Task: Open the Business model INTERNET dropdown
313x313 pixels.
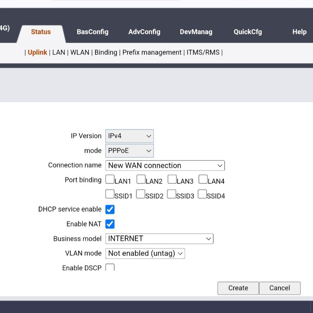Action: pos(159,239)
